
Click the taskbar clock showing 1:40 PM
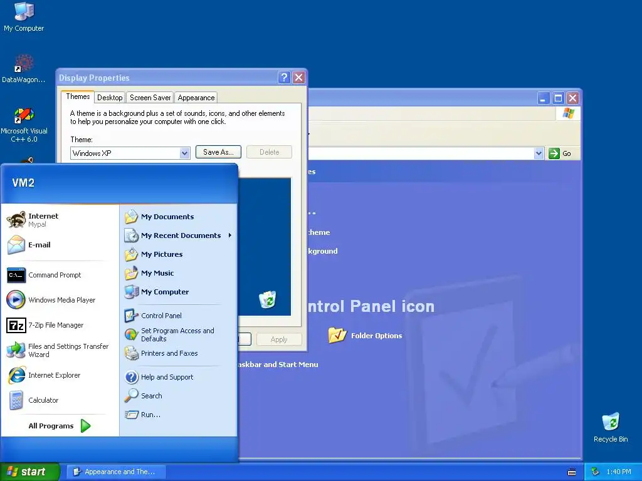[x=619, y=472]
